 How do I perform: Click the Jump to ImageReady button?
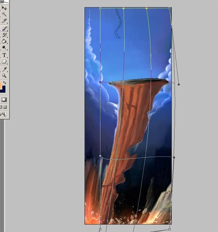(x=4, y=114)
